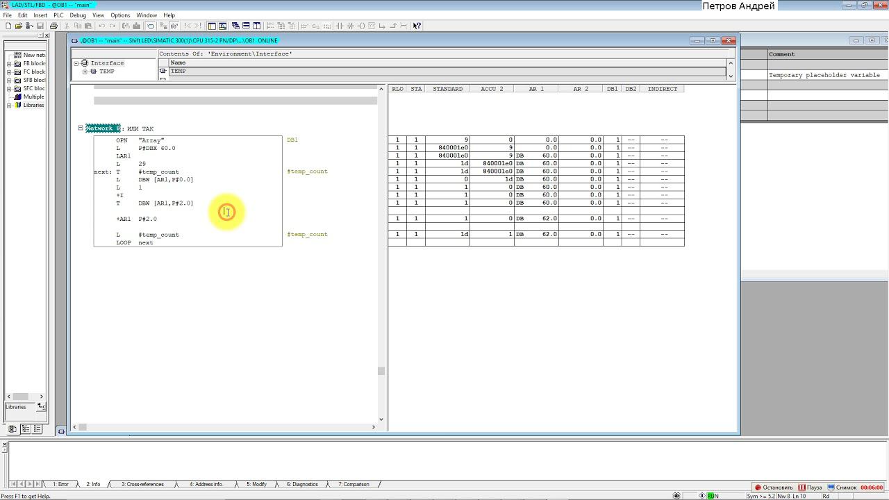Expand the FB blocks tree node
This screenshot has width=889, height=500.
coord(9,63)
